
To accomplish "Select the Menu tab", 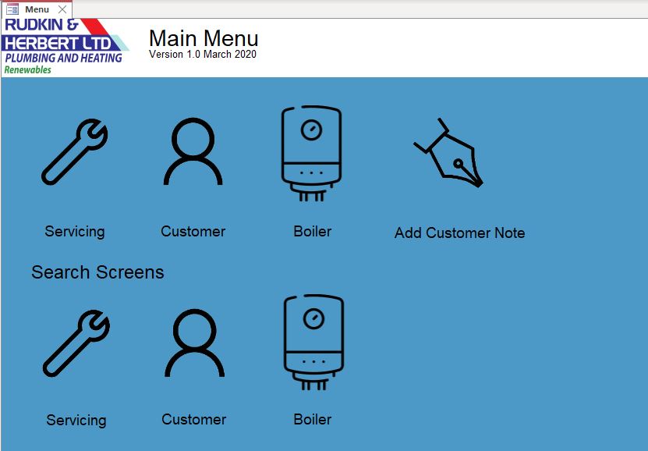I will pyautogui.click(x=37, y=9).
